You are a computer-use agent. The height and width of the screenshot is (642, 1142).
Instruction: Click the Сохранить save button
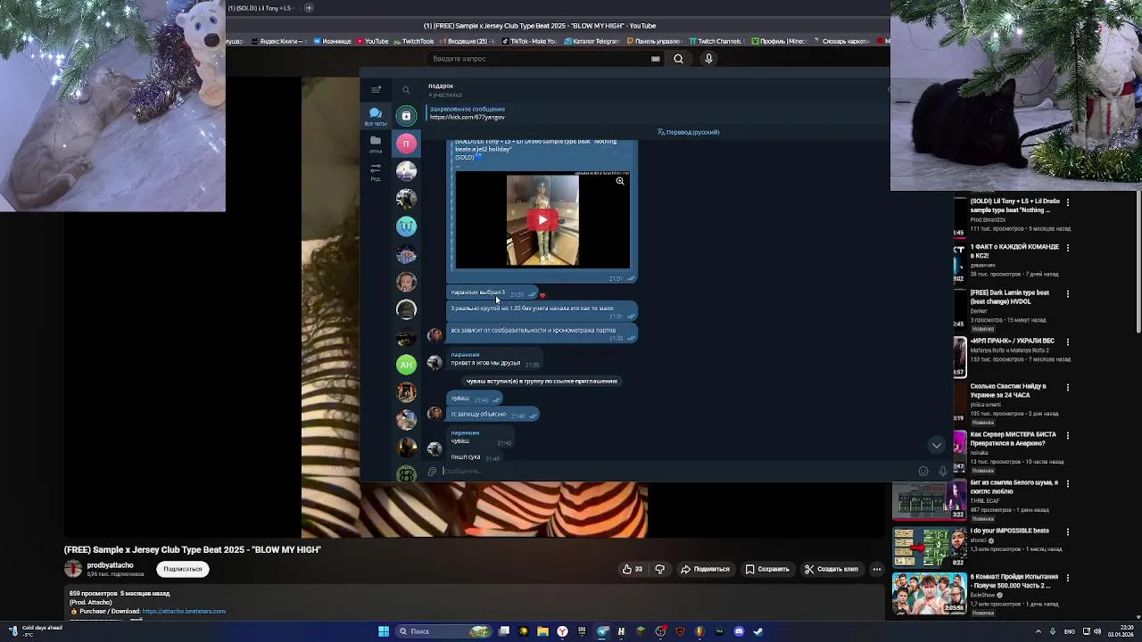pos(767,569)
